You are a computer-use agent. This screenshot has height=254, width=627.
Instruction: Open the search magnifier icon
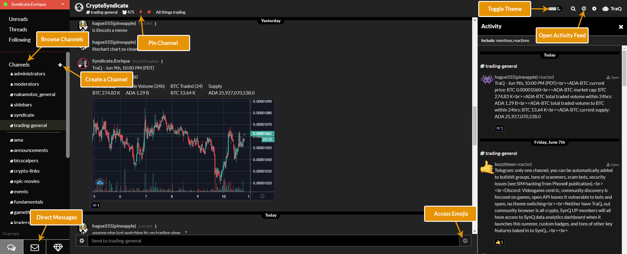[x=573, y=9]
